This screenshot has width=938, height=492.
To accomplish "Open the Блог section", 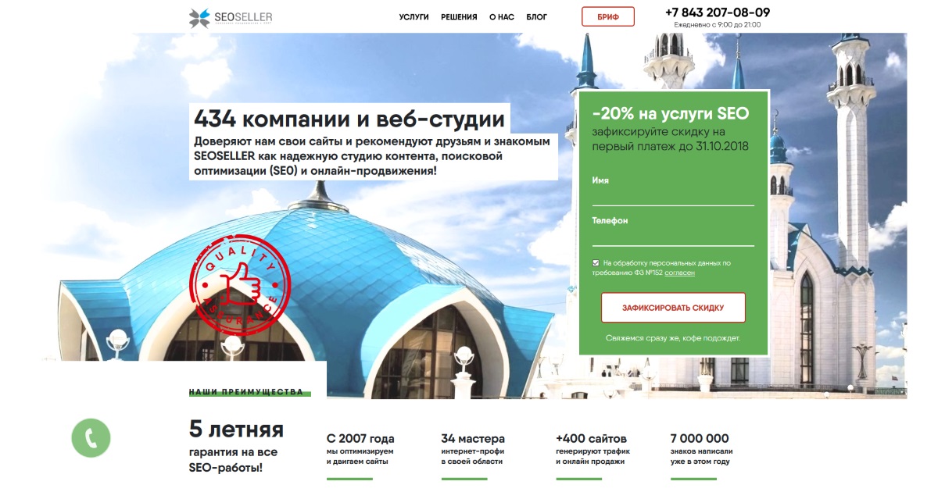I will [x=537, y=16].
